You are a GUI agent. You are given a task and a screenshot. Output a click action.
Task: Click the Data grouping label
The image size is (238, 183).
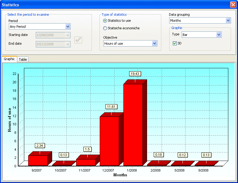coord(179,15)
